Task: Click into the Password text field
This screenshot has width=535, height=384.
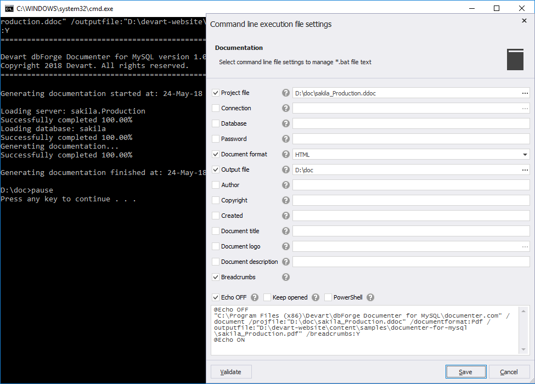Action: click(x=411, y=139)
